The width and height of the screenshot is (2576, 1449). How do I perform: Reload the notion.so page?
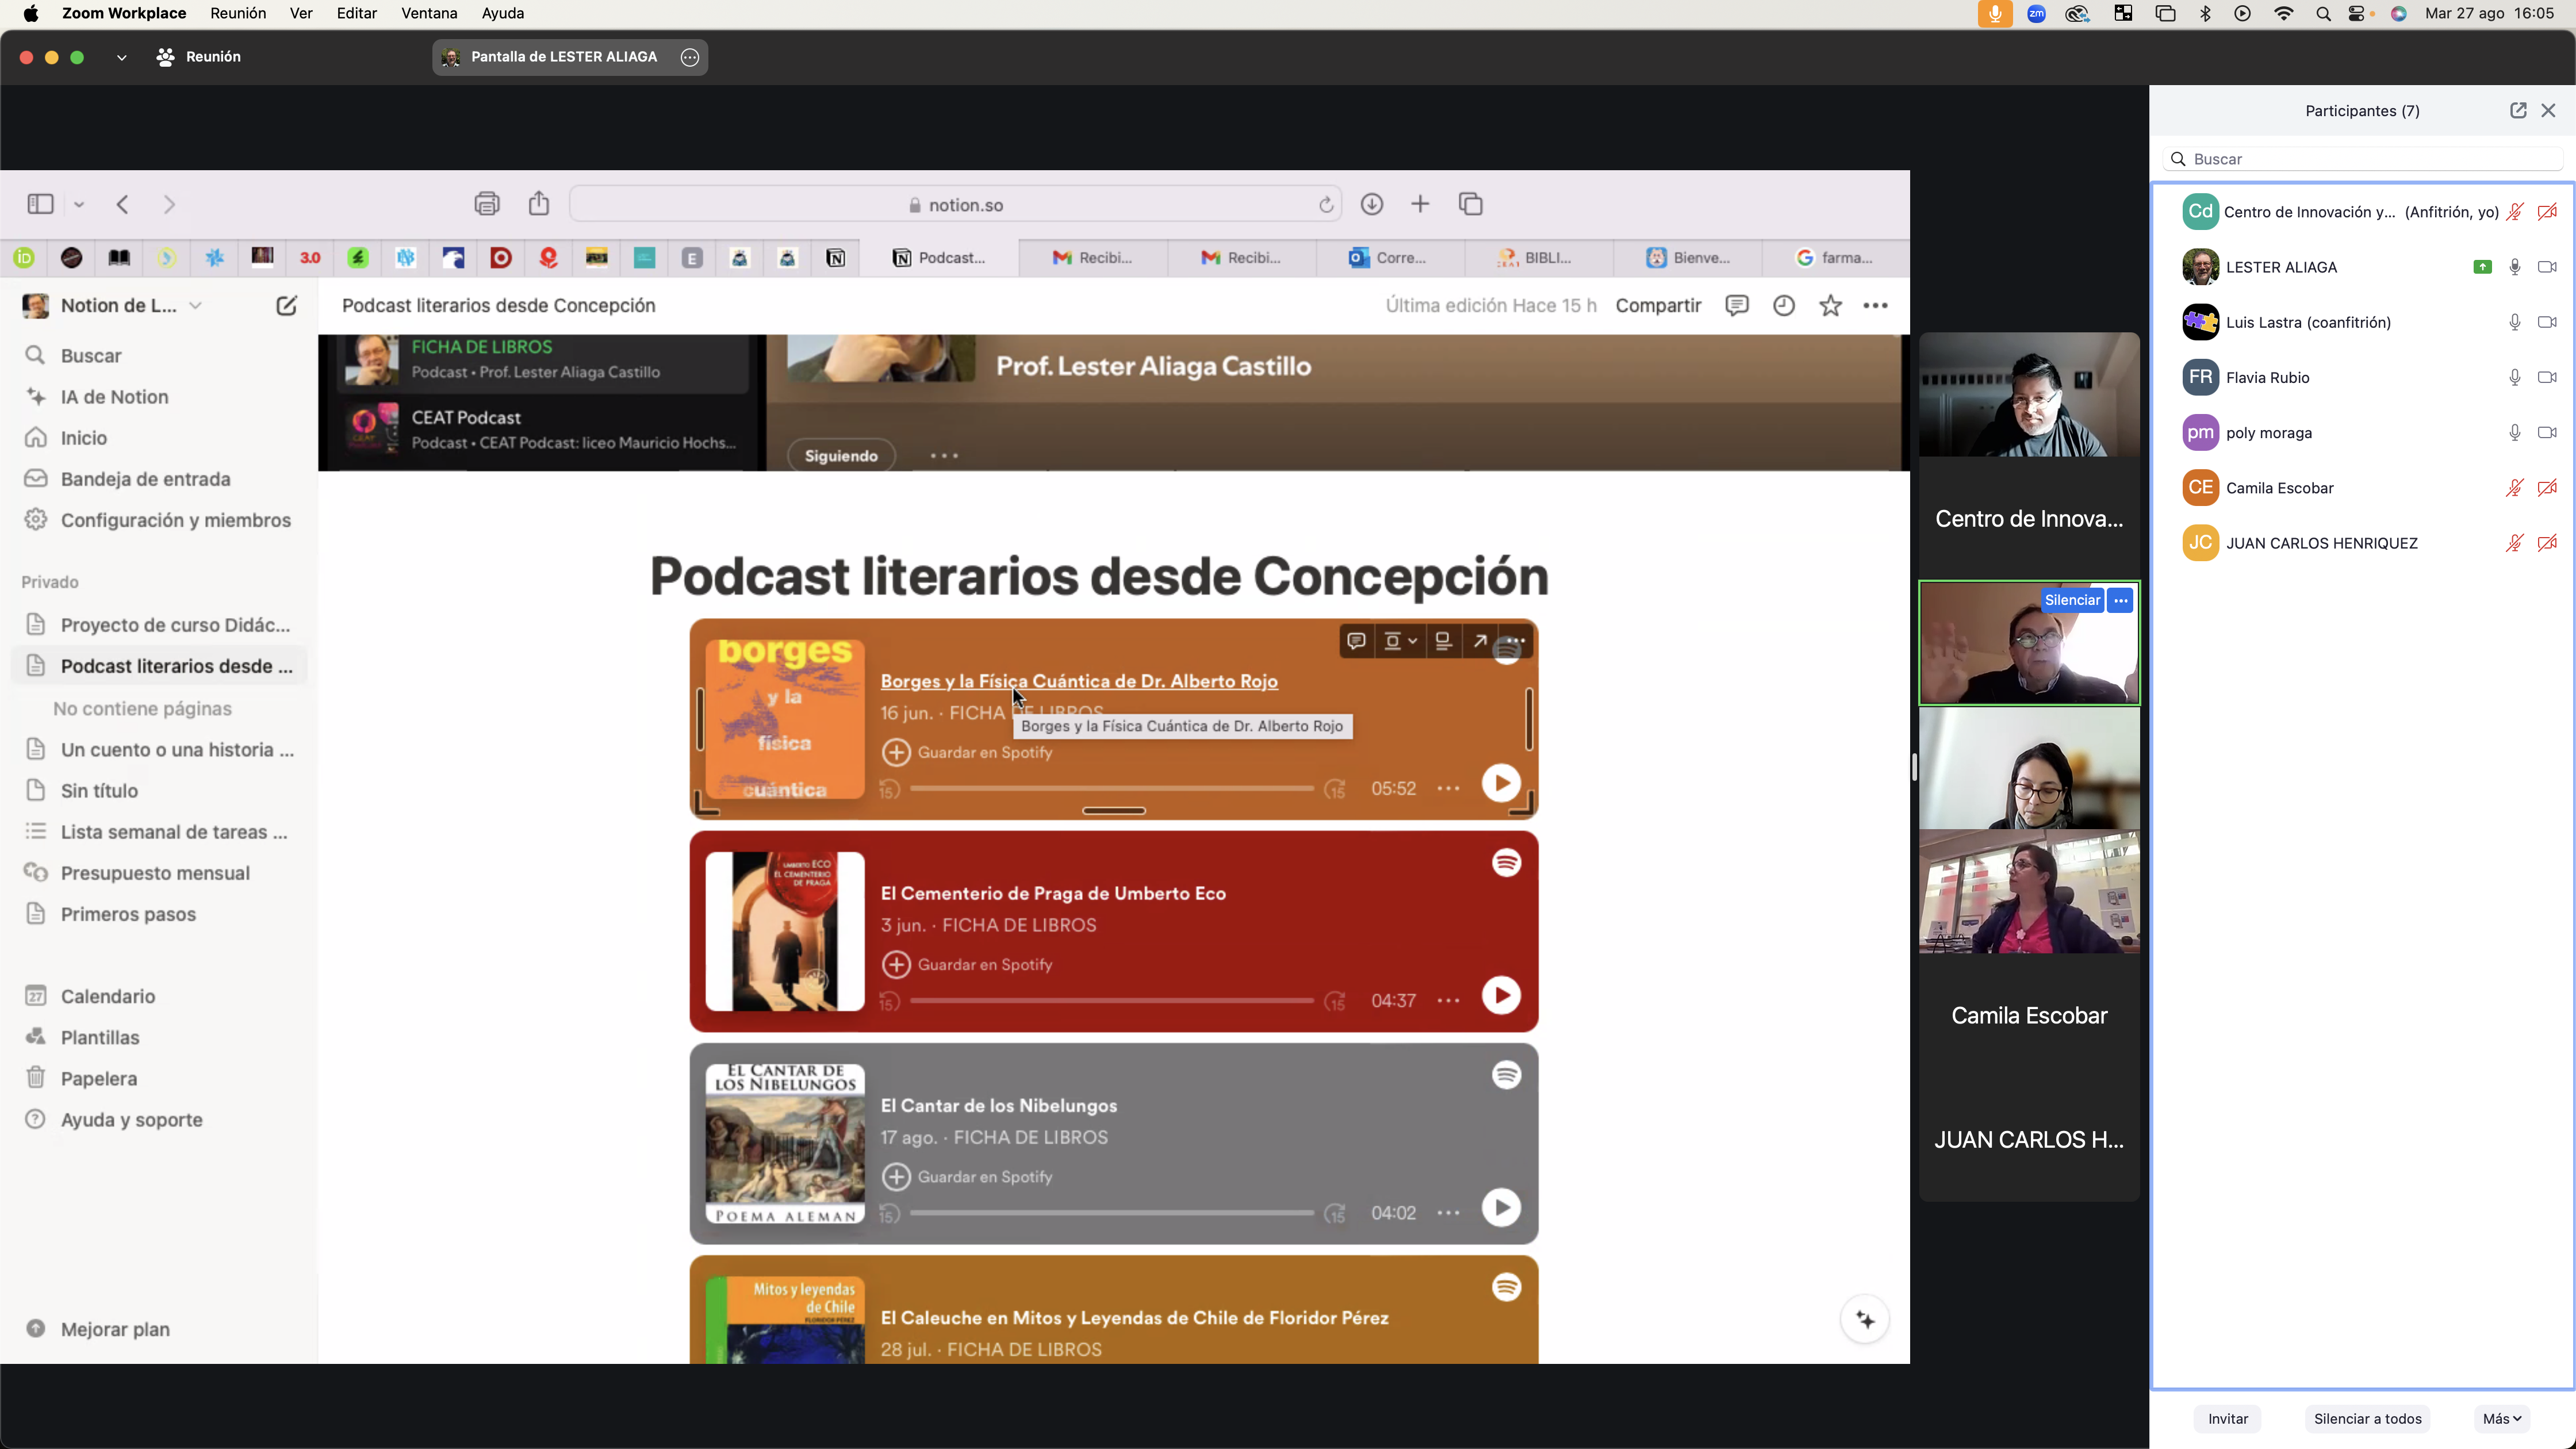click(1326, 205)
